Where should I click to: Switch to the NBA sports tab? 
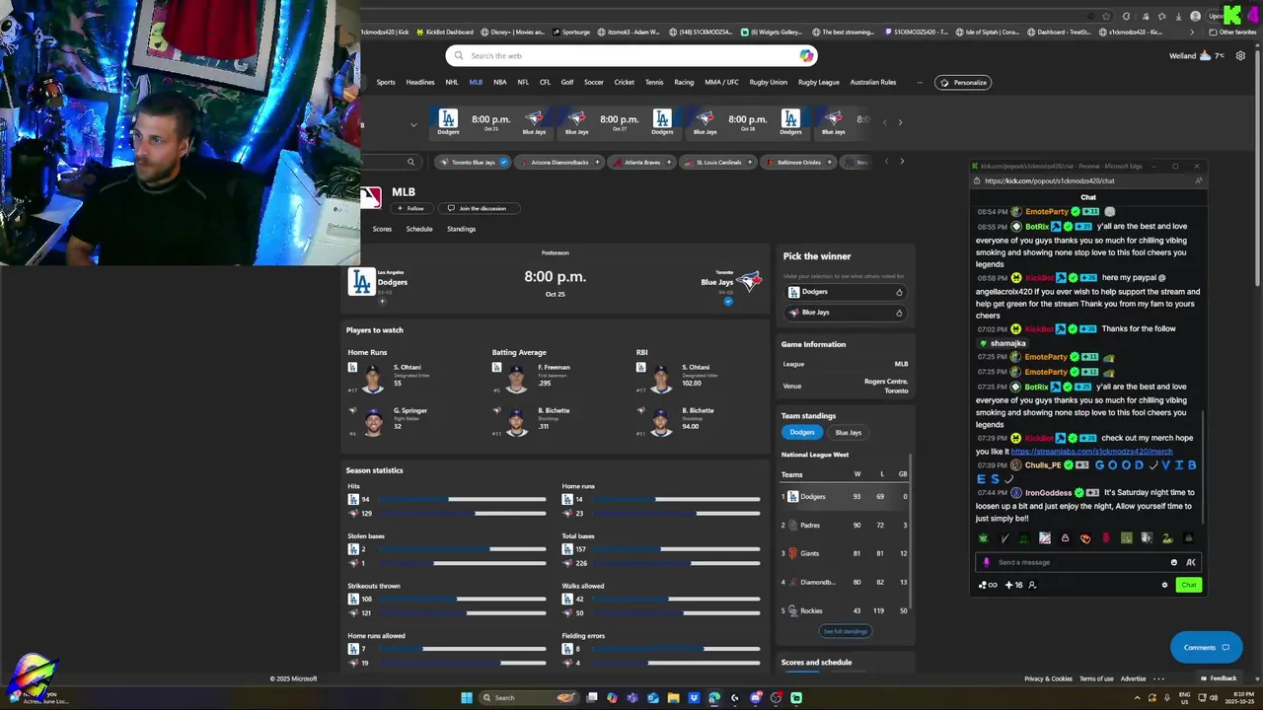[x=499, y=82]
